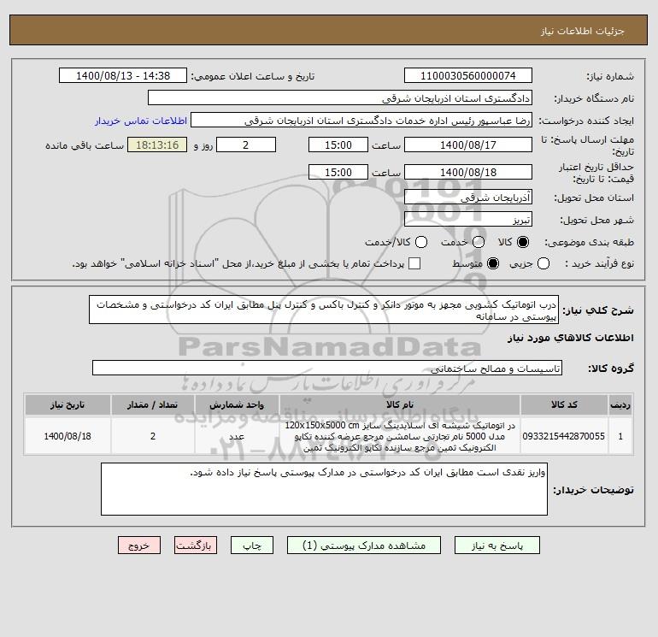The width and height of the screenshot is (658, 637).
Task: Click the خروج exit button
Action: coord(139,546)
